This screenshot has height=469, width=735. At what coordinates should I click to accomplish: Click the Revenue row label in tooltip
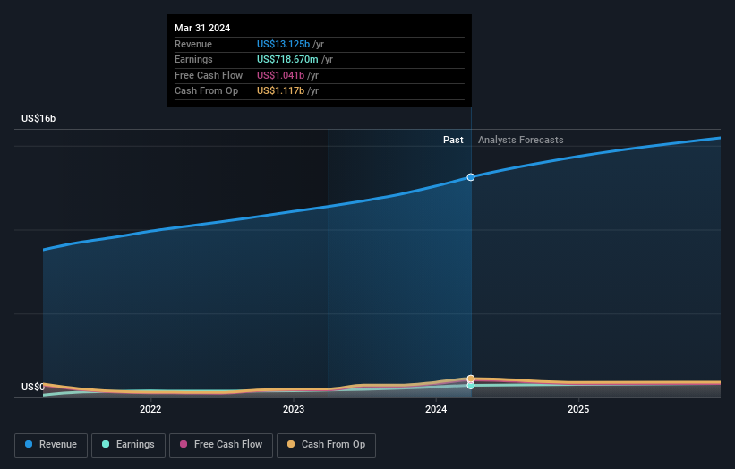[193, 44]
